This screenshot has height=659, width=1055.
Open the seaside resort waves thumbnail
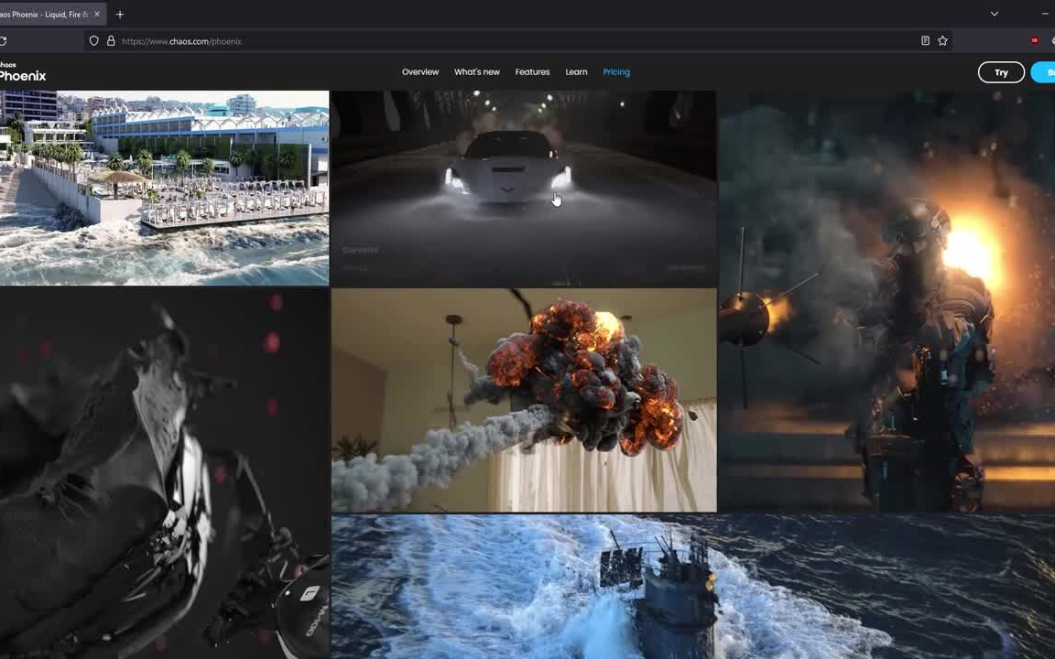164,188
